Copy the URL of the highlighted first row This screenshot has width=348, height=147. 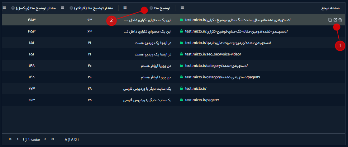coord(330,20)
